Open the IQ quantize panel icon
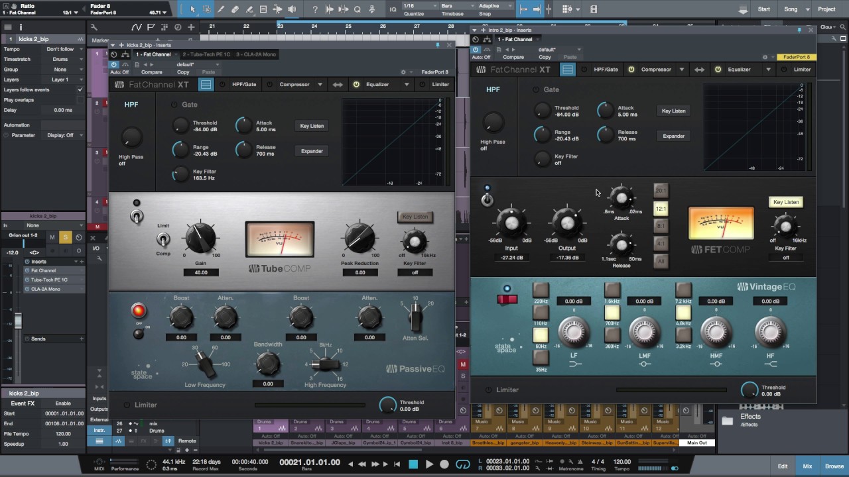The image size is (849, 477). pos(393,9)
